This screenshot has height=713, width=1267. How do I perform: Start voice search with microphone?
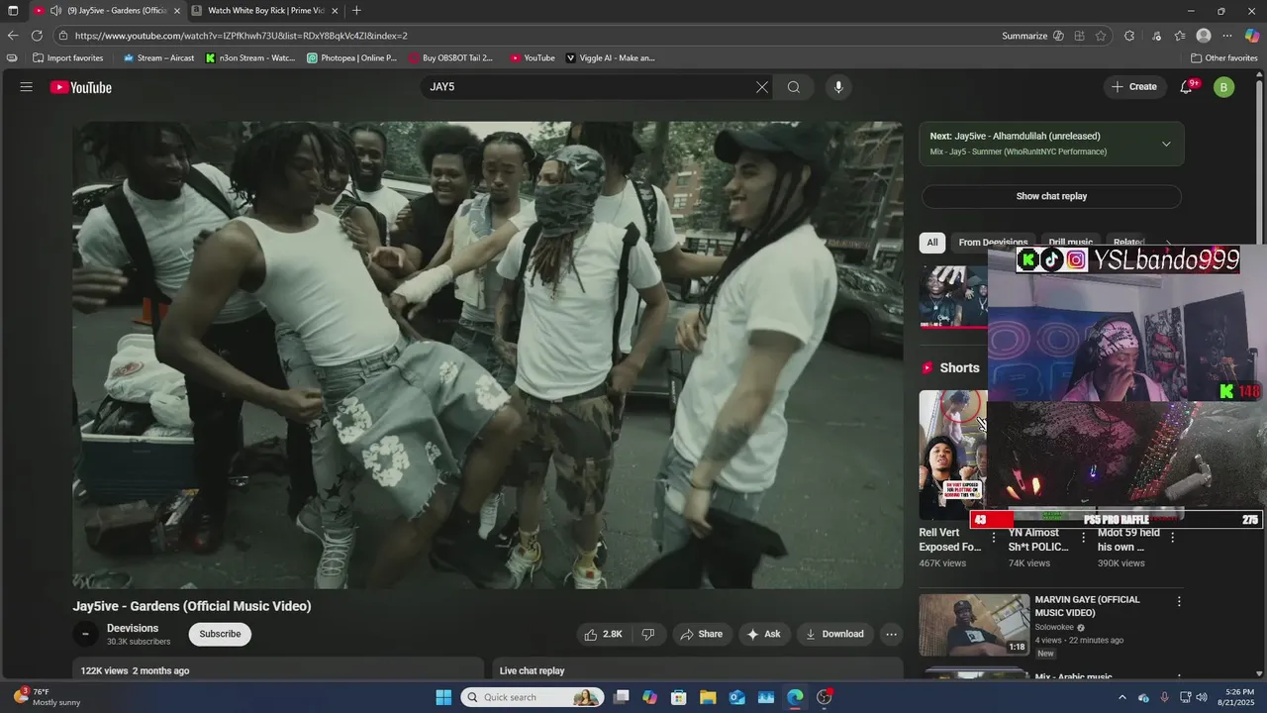point(838,87)
